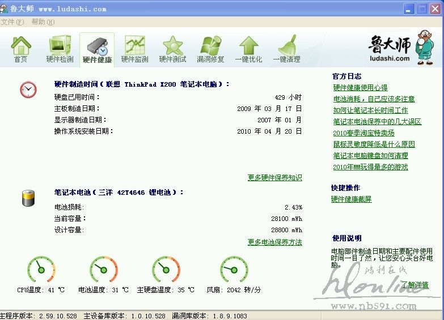
Task: Select the 硬件检测 hardware detection icon
Action: (60, 49)
